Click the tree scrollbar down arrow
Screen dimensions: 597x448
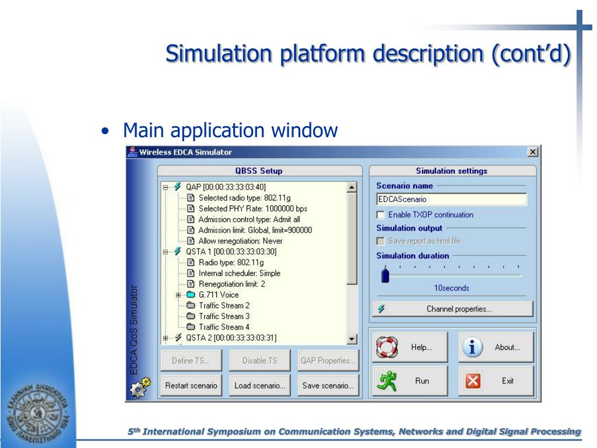pos(352,339)
